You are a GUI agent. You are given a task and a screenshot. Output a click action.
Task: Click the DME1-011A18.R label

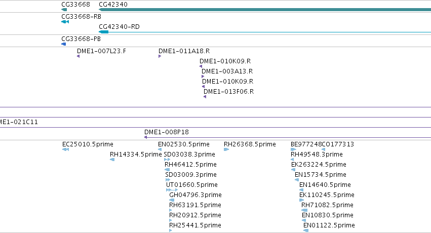coord(184,51)
